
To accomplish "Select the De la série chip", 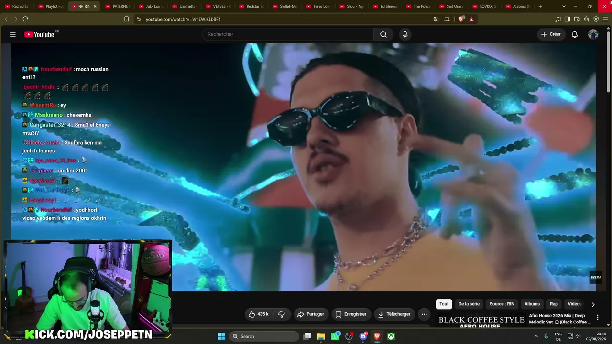I will [469, 304].
